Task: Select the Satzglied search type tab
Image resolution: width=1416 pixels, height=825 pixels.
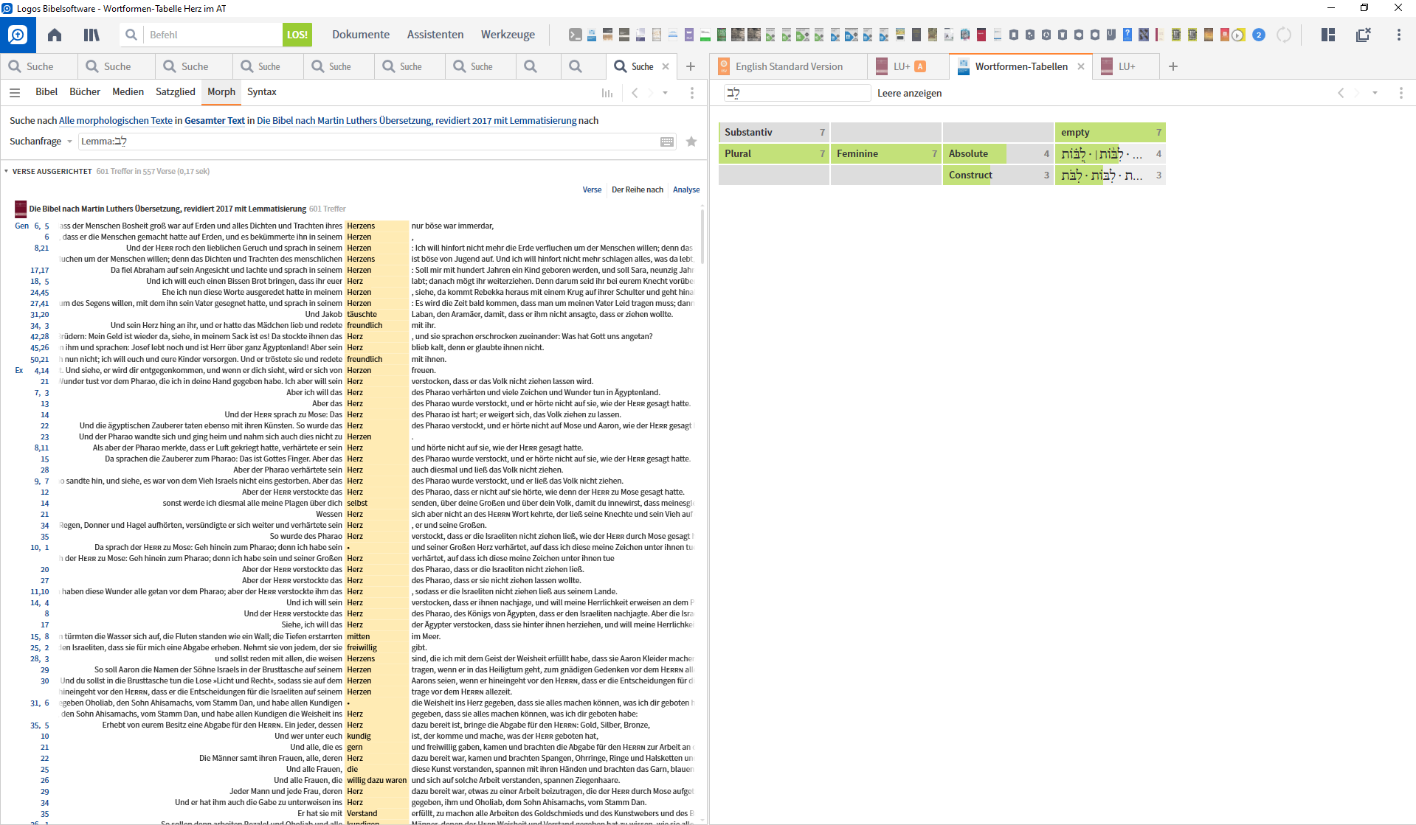Action: 176,91
